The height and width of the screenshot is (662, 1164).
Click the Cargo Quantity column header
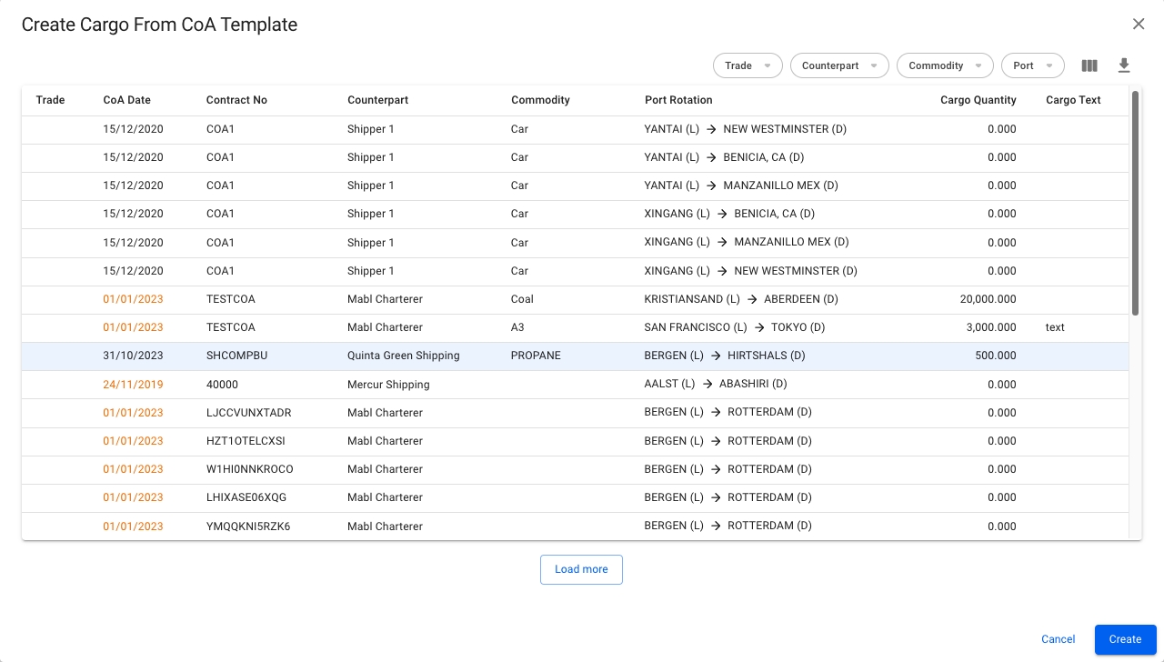[978, 100]
